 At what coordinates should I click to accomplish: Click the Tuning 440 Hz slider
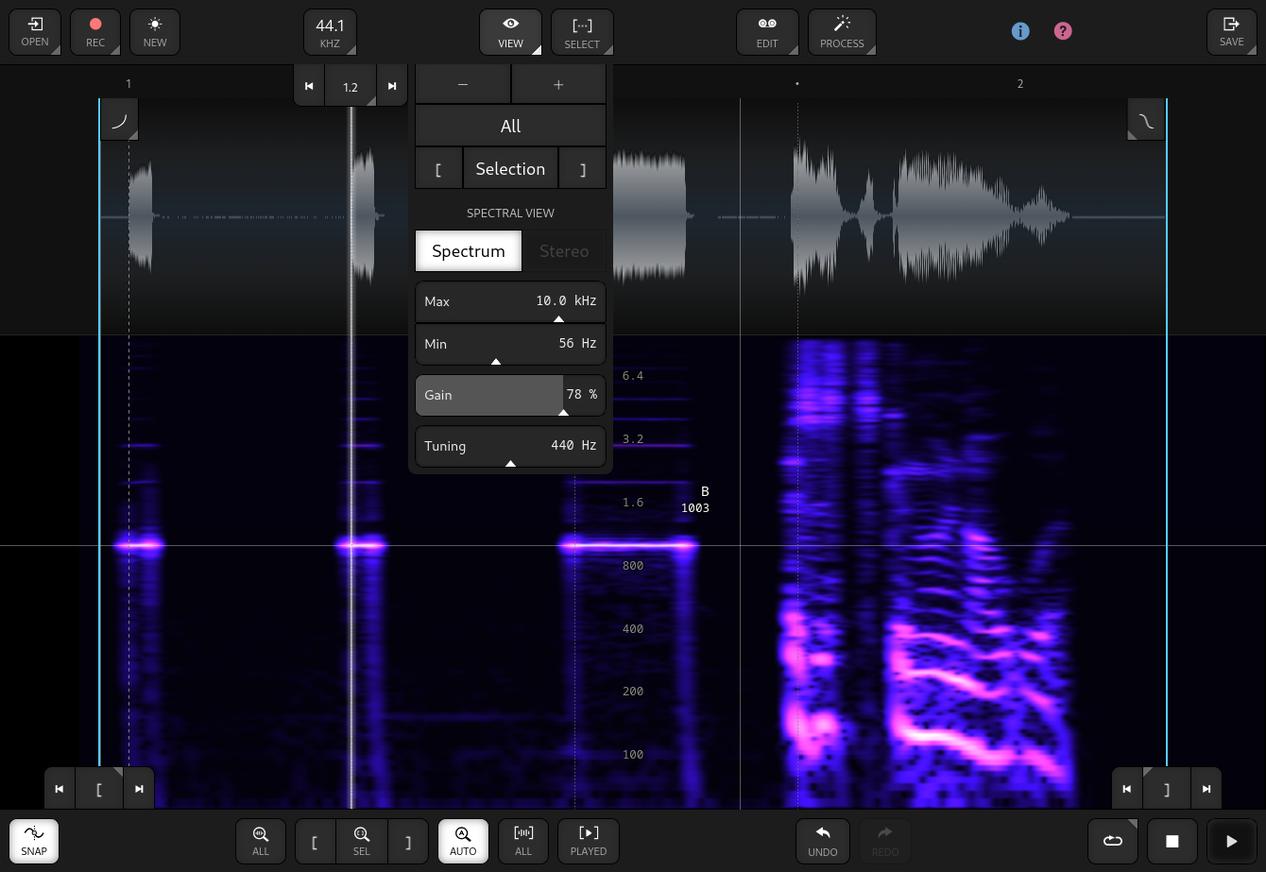pos(510,446)
